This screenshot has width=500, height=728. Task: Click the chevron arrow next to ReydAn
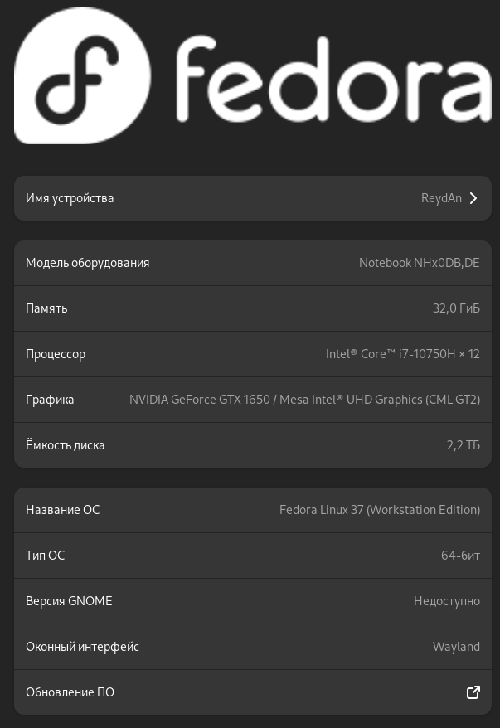coord(473,198)
